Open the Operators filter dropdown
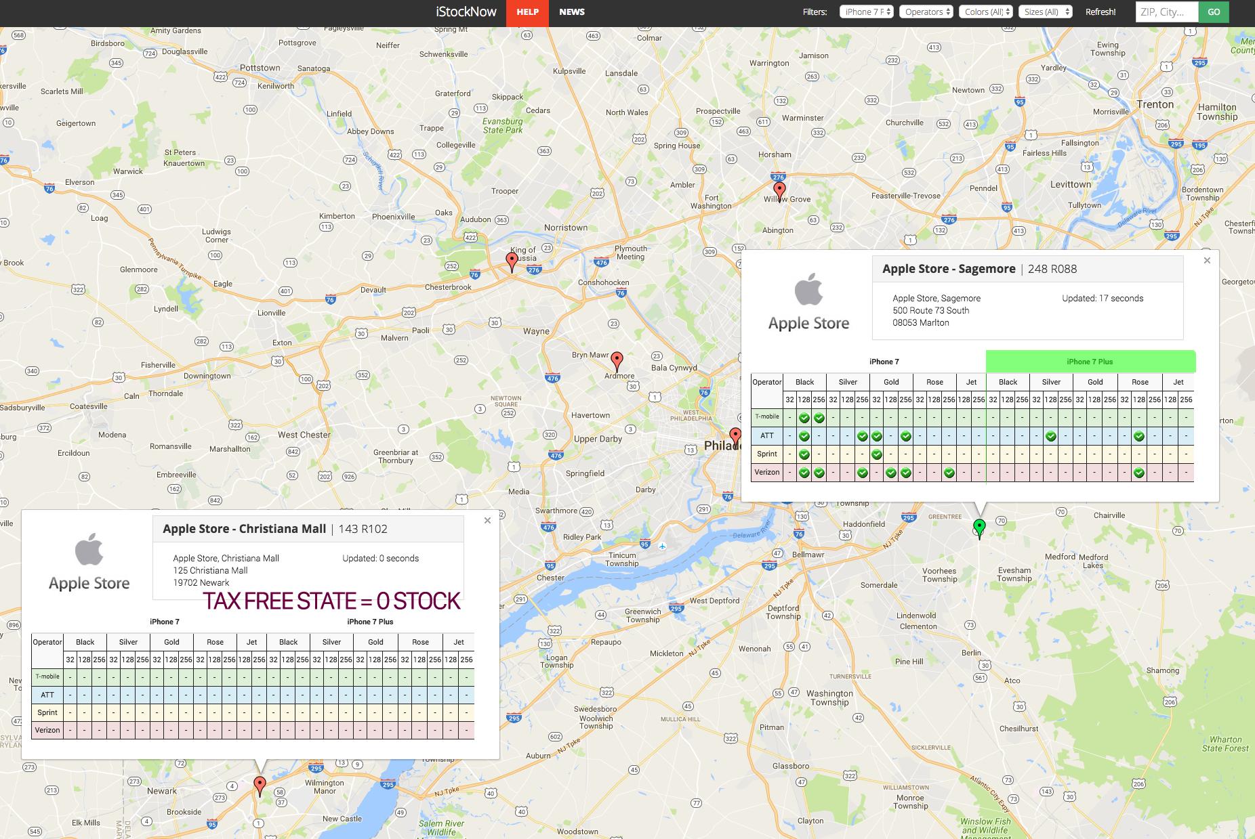Screen dimensions: 1255x839 [926, 12]
